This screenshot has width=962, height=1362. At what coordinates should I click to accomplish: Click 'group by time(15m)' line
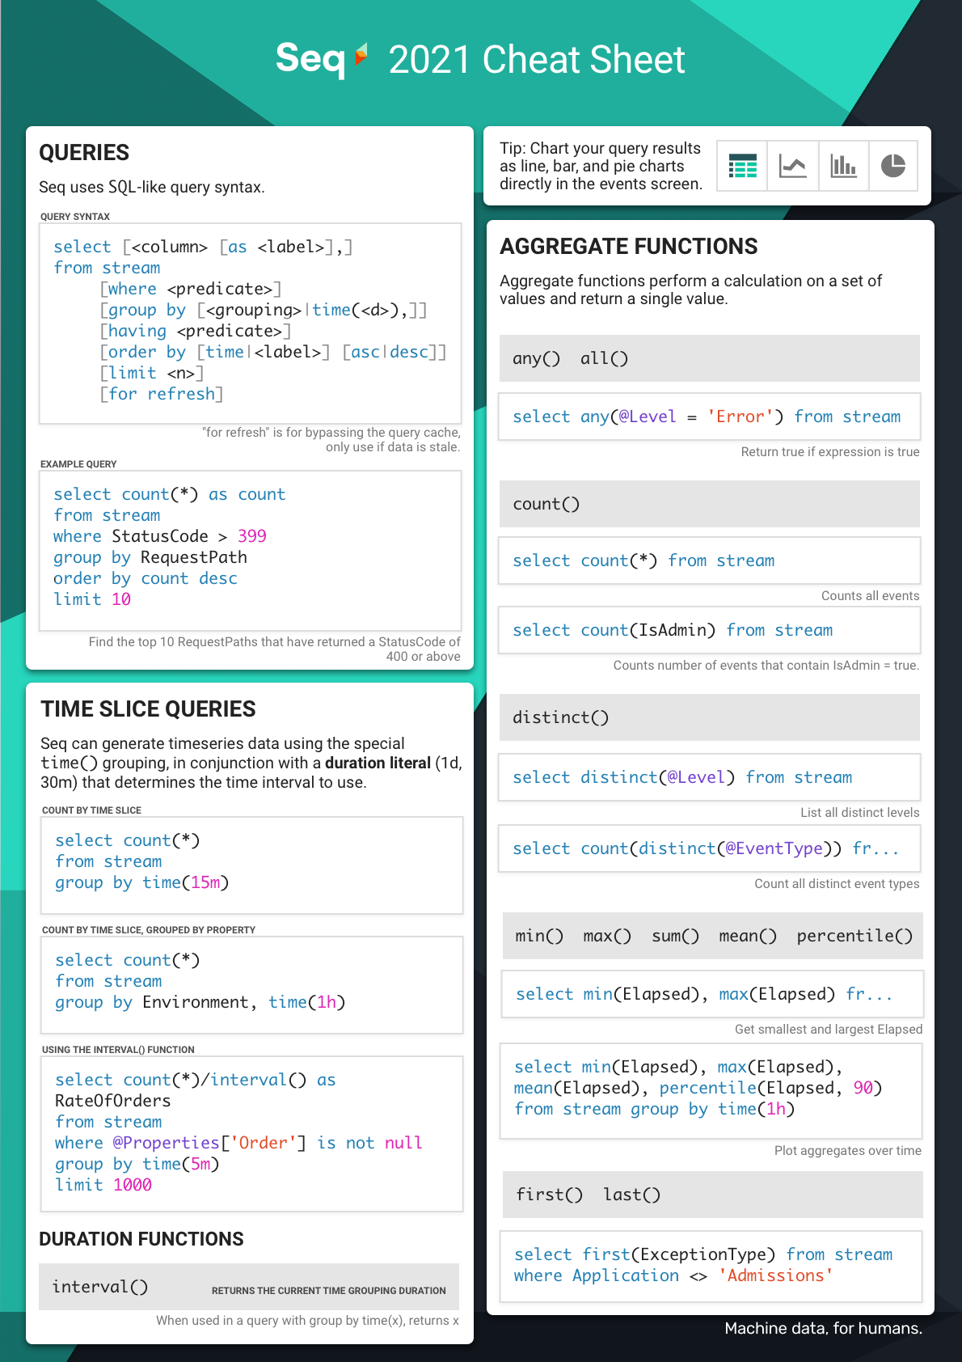[x=142, y=882]
